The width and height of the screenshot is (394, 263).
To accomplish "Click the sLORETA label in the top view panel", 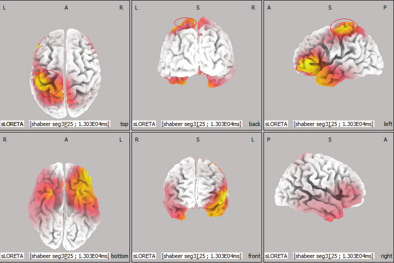I will pyautogui.click(x=12, y=124).
